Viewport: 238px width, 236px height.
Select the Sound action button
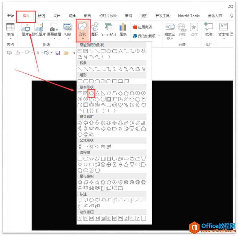pos(132,218)
